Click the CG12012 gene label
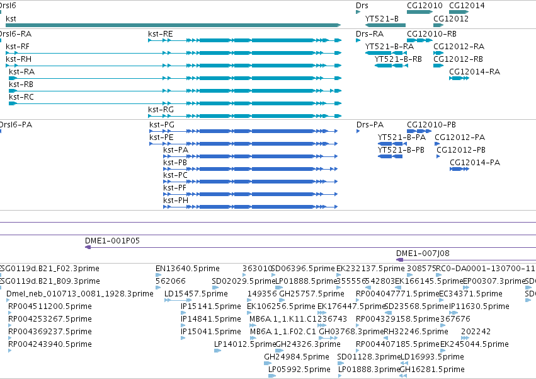The image size is (536, 379). coord(451,18)
